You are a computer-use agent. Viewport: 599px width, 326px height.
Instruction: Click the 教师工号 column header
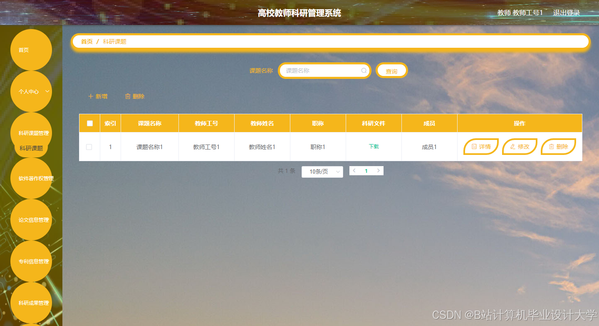pos(206,123)
